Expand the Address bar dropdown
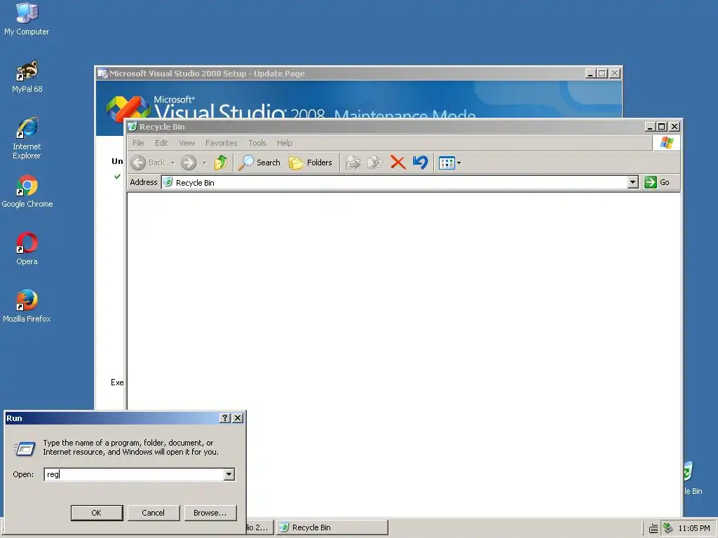Viewport: 718px width, 538px height. pyautogui.click(x=633, y=182)
